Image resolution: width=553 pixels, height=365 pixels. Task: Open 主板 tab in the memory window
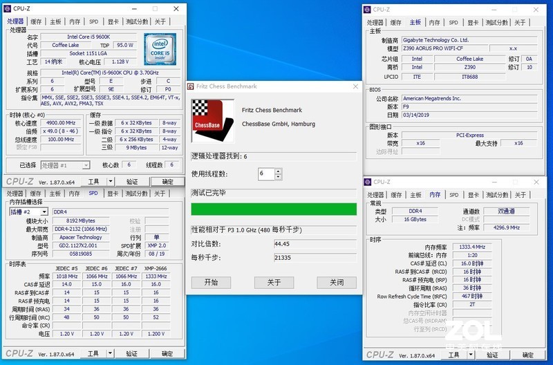coord(416,195)
